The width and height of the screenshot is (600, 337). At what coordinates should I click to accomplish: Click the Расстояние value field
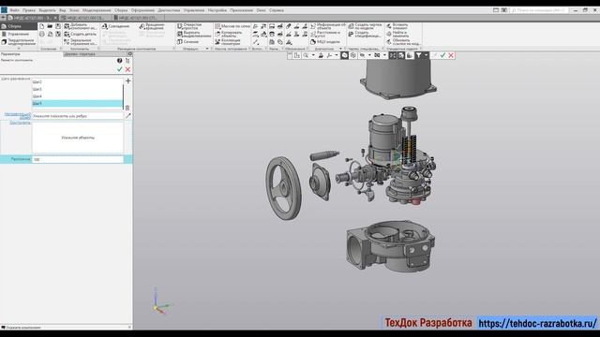coord(78,159)
